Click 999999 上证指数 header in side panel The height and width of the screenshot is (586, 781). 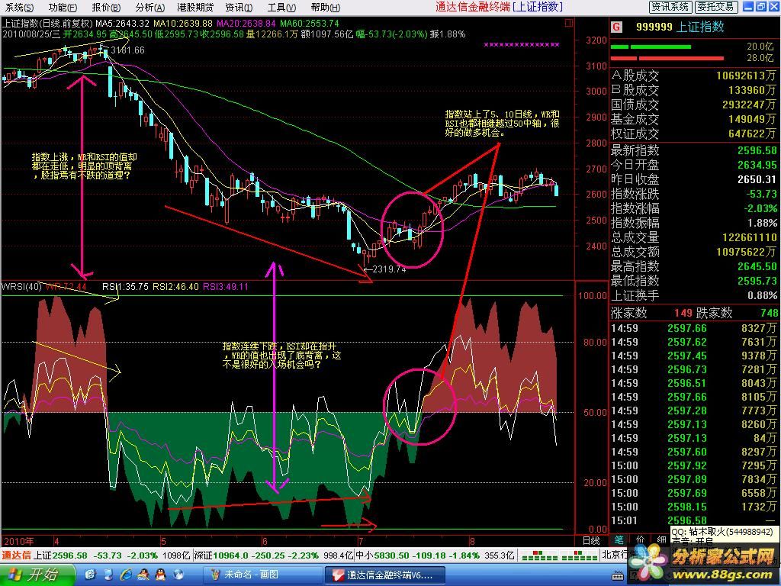[680, 27]
